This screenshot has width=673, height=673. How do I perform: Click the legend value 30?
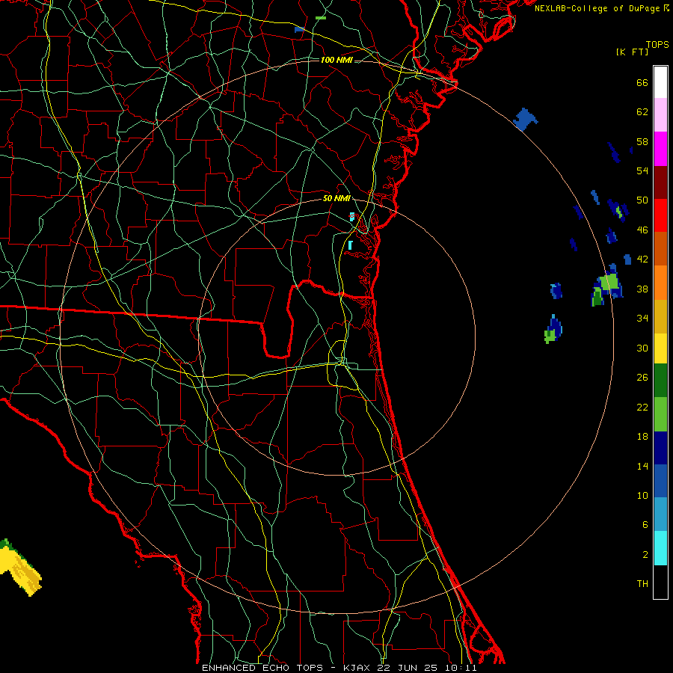(x=642, y=348)
